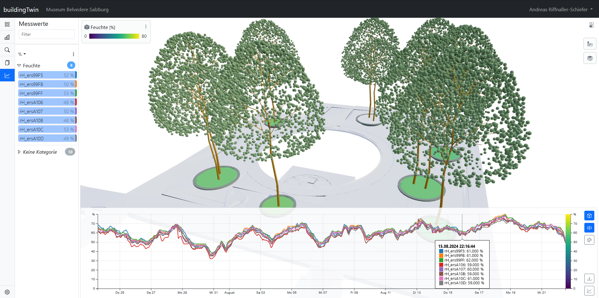
Task: Collapse the Feuchte category
Action: (x=19, y=65)
